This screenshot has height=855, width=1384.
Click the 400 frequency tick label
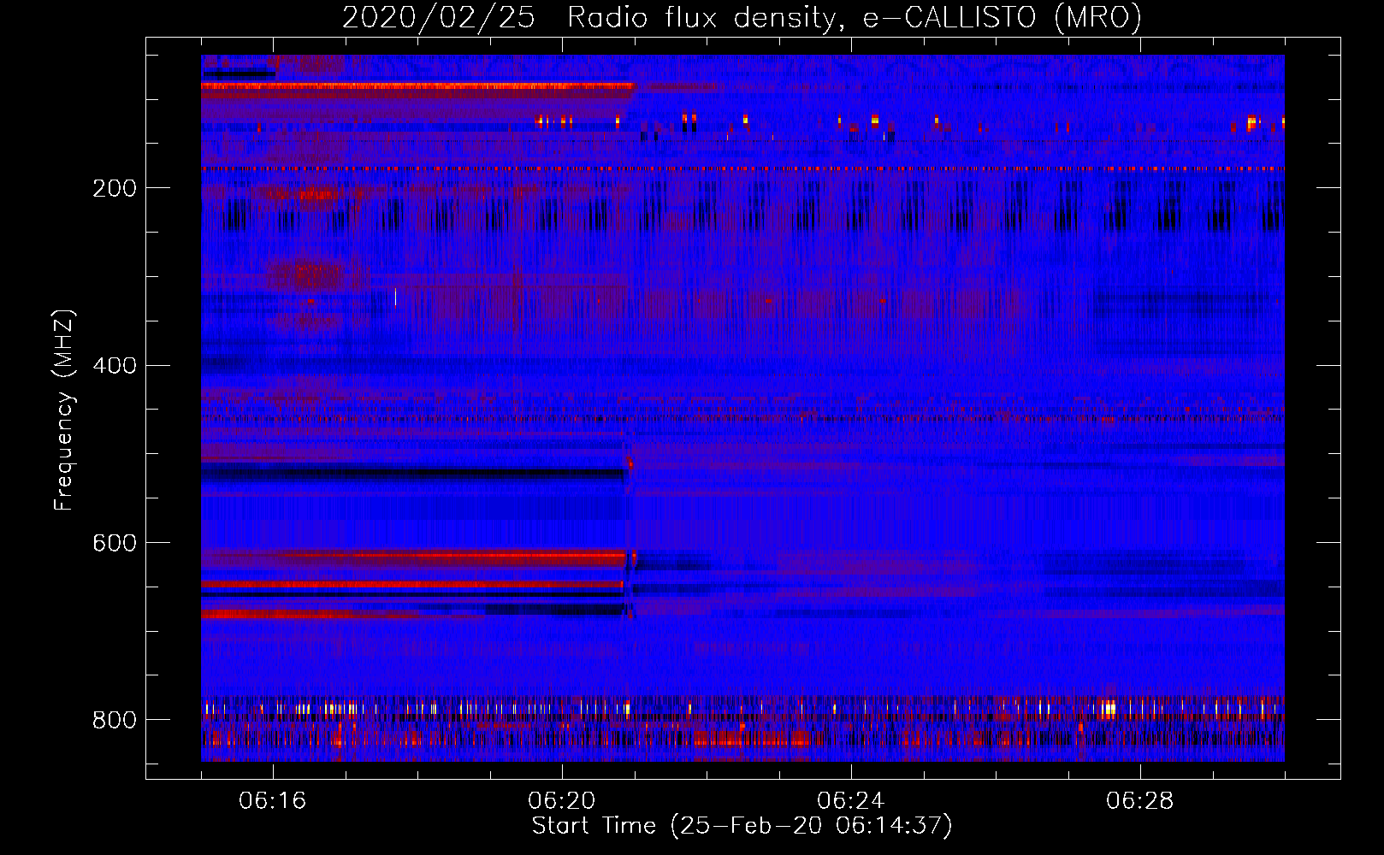114,366
